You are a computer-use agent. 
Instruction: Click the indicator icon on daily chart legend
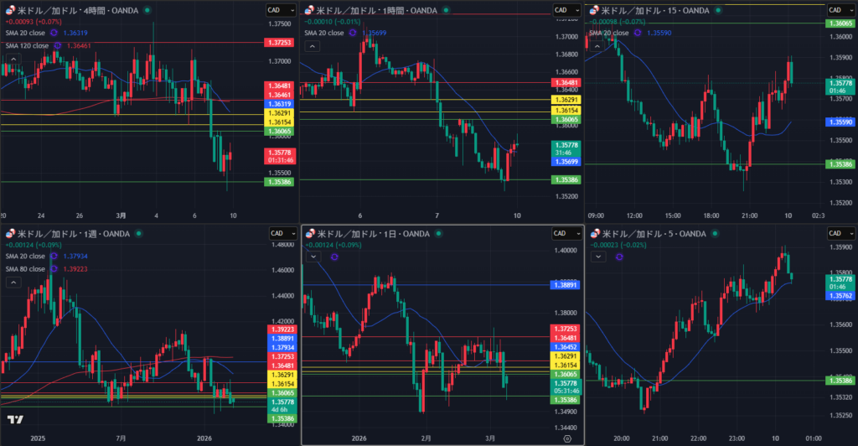tap(334, 257)
